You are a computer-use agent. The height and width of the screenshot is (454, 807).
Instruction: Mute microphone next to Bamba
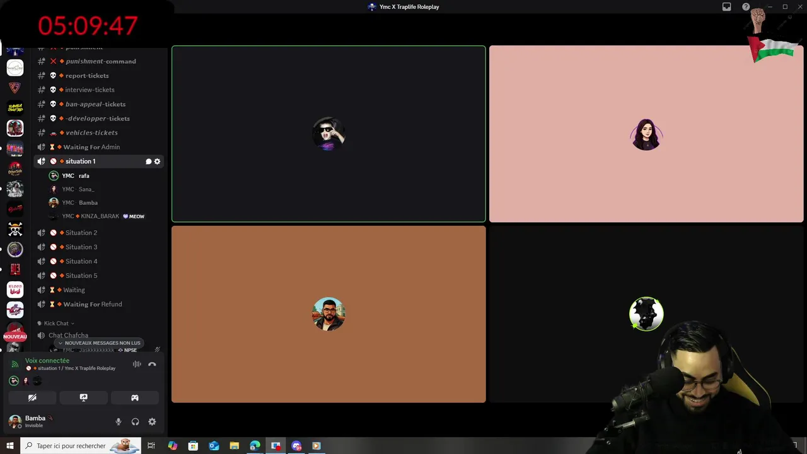click(x=118, y=422)
